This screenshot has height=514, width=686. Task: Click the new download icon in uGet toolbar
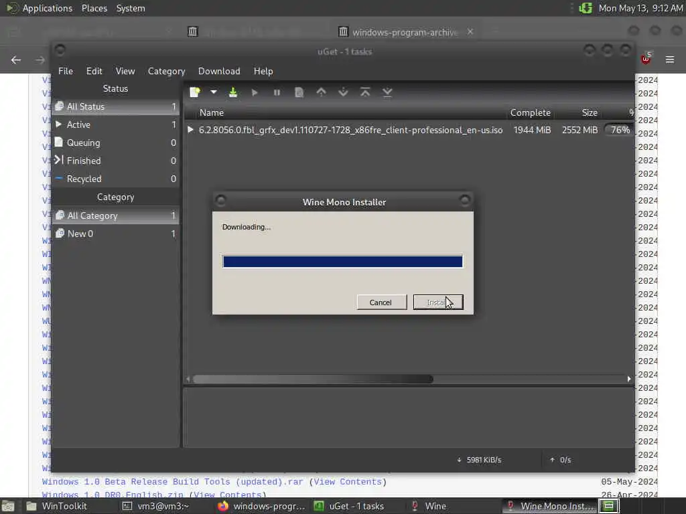coord(195,92)
